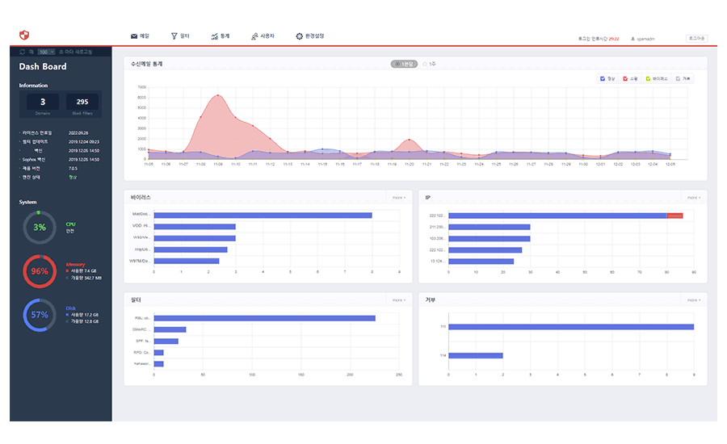This screenshot has height=444, width=727.
Task: Click the 111 reject bar
Action: click(x=571, y=327)
